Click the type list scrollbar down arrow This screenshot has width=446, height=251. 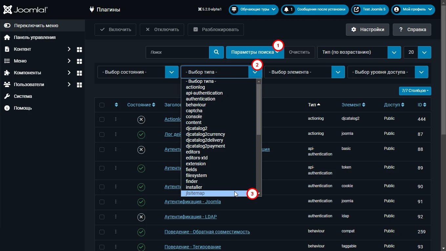pyautogui.click(x=259, y=194)
